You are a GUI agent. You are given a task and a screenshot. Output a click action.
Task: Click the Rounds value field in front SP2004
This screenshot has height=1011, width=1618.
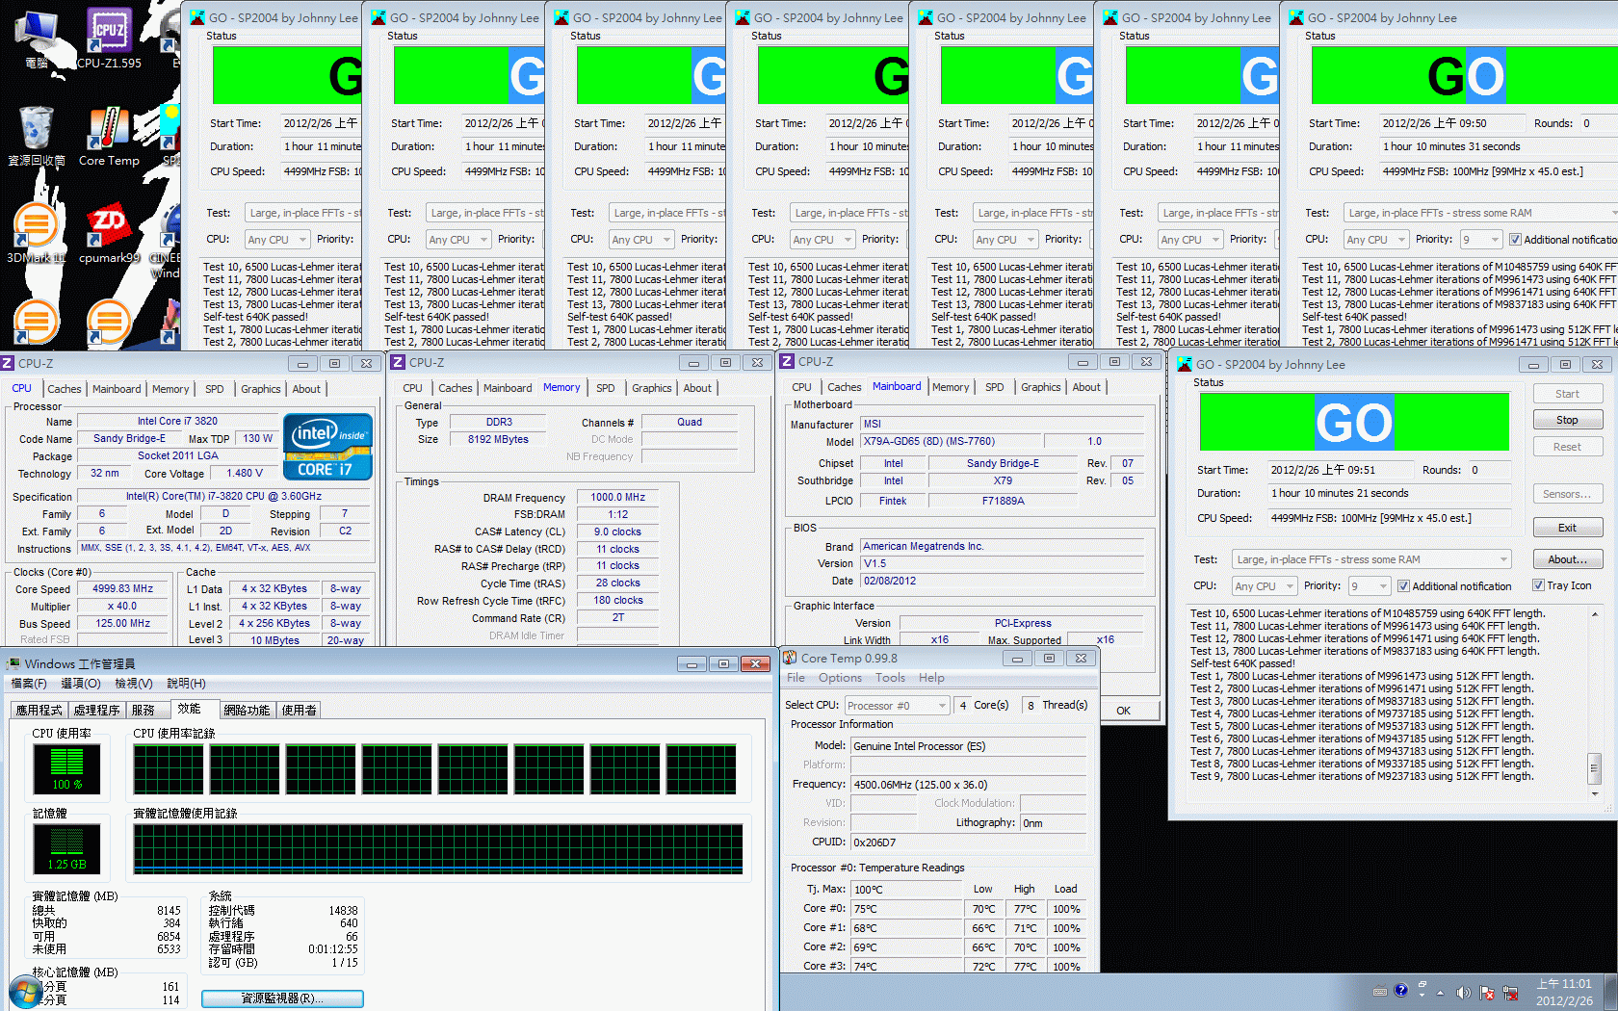pos(1489,470)
